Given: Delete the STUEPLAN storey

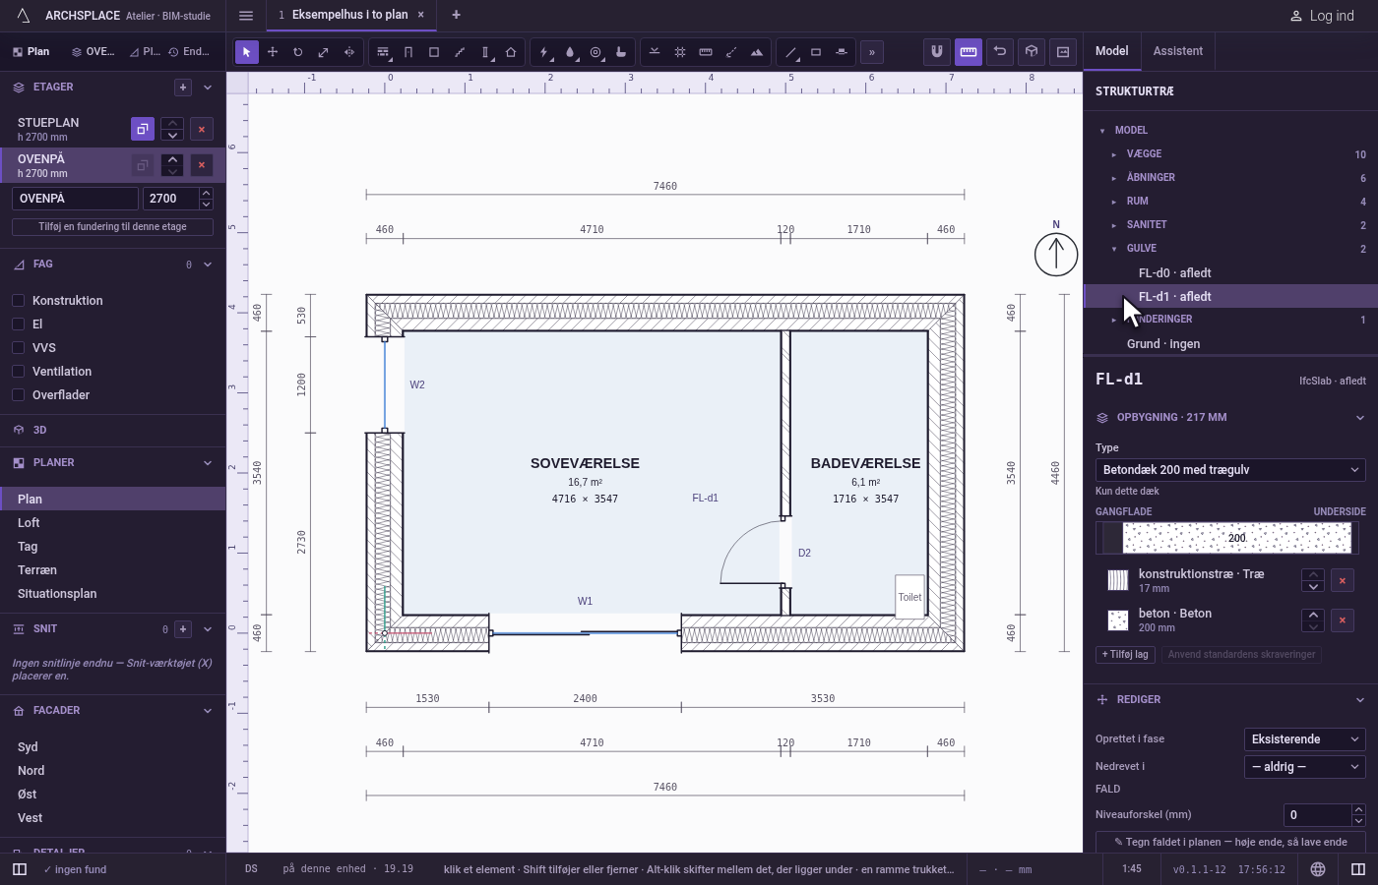Looking at the screenshot, I should click(202, 129).
